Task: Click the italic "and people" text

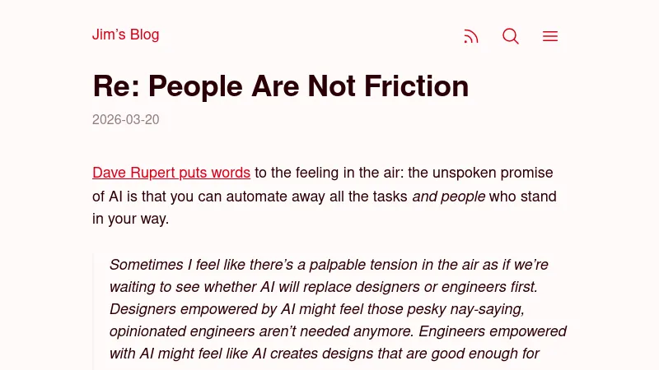Action: pyautogui.click(x=449, y=197)
